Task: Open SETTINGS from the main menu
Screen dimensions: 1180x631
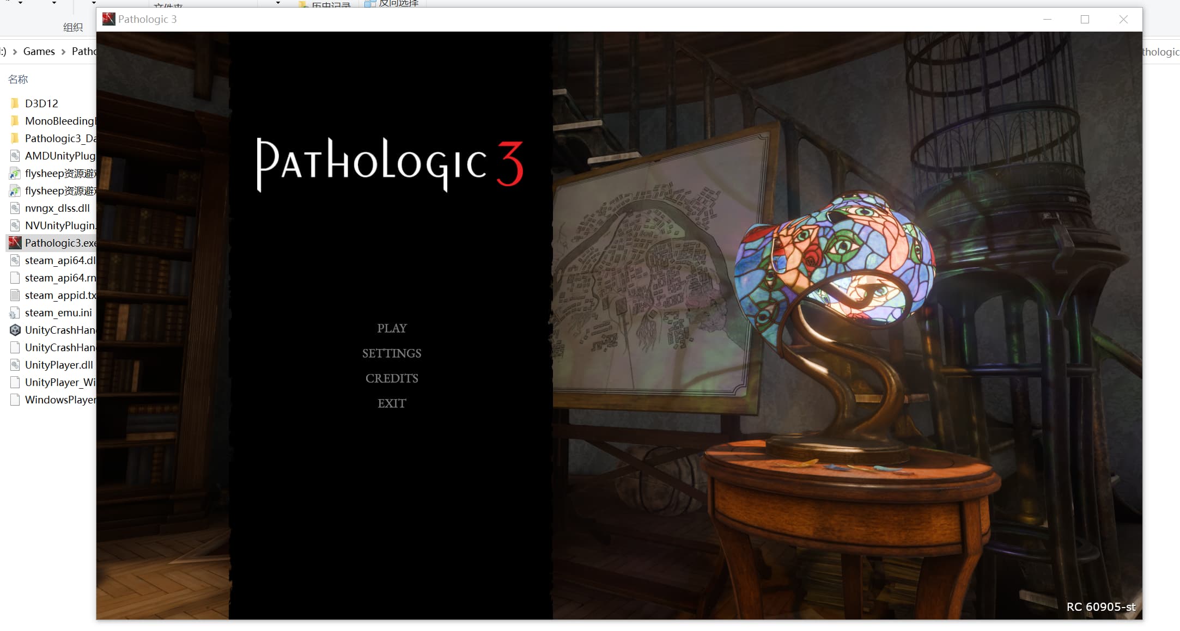Action: click(x=392, y=353)
